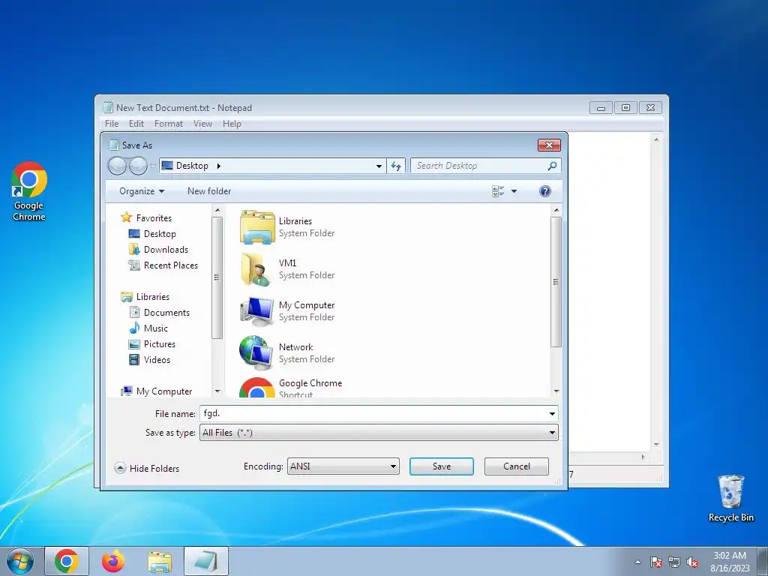Switch to Notepad taskbar button

[x=206, y=561]
